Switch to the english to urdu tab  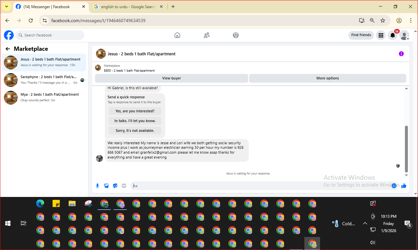click(x=128, y=7)
